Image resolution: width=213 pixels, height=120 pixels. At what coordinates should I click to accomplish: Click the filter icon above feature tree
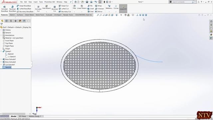click(1, 24)
